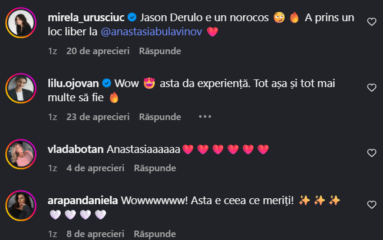Reply to mirela_urusciuc via Răspunde
Screen dimensions: 383x240
click(160, 51)
